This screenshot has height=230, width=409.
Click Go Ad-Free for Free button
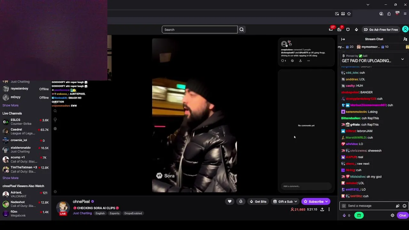(381, 29)
